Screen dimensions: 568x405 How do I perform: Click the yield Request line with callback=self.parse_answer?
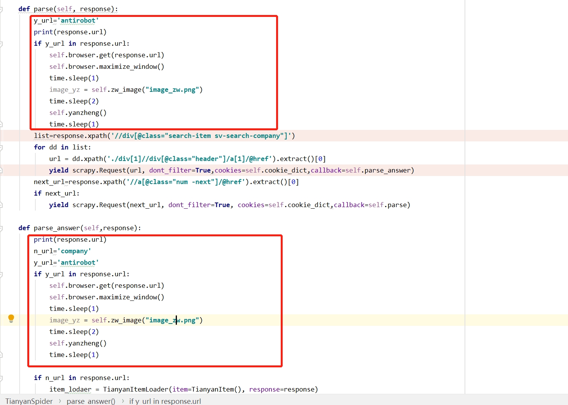coord(232,170)
